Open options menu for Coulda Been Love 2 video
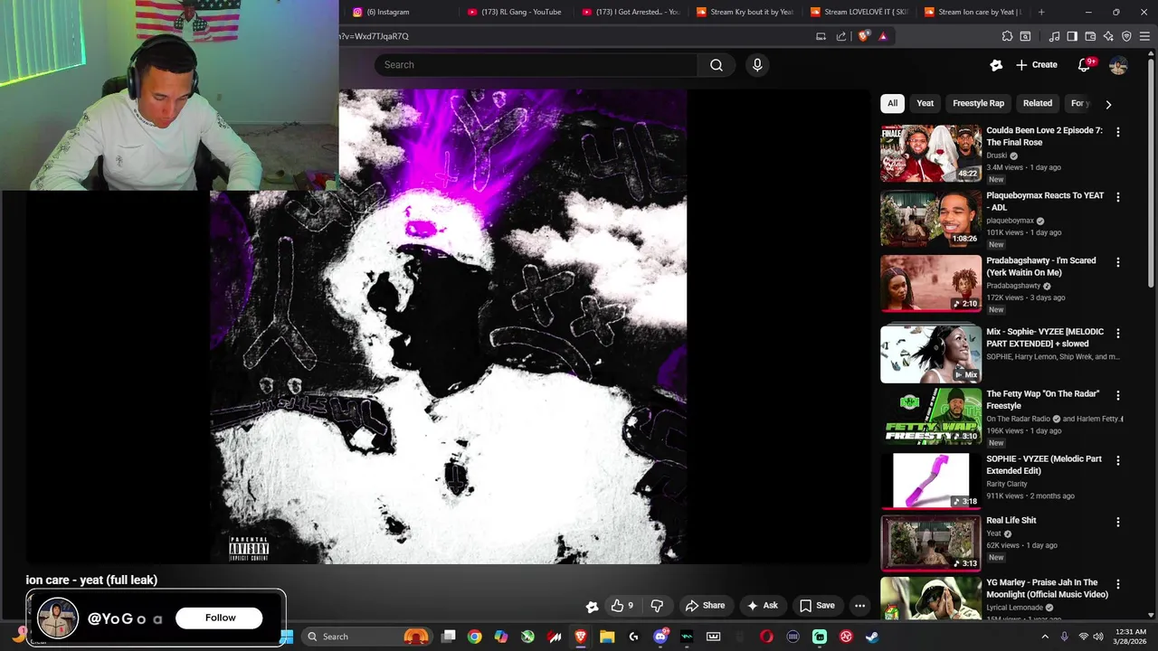This screenshot has width=1158, height=651. point(1118,132)
